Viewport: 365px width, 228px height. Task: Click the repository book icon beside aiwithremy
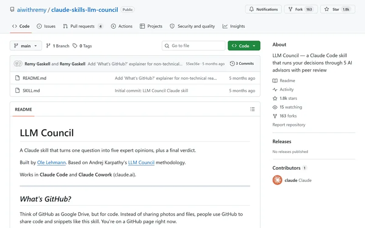point(12,9)
